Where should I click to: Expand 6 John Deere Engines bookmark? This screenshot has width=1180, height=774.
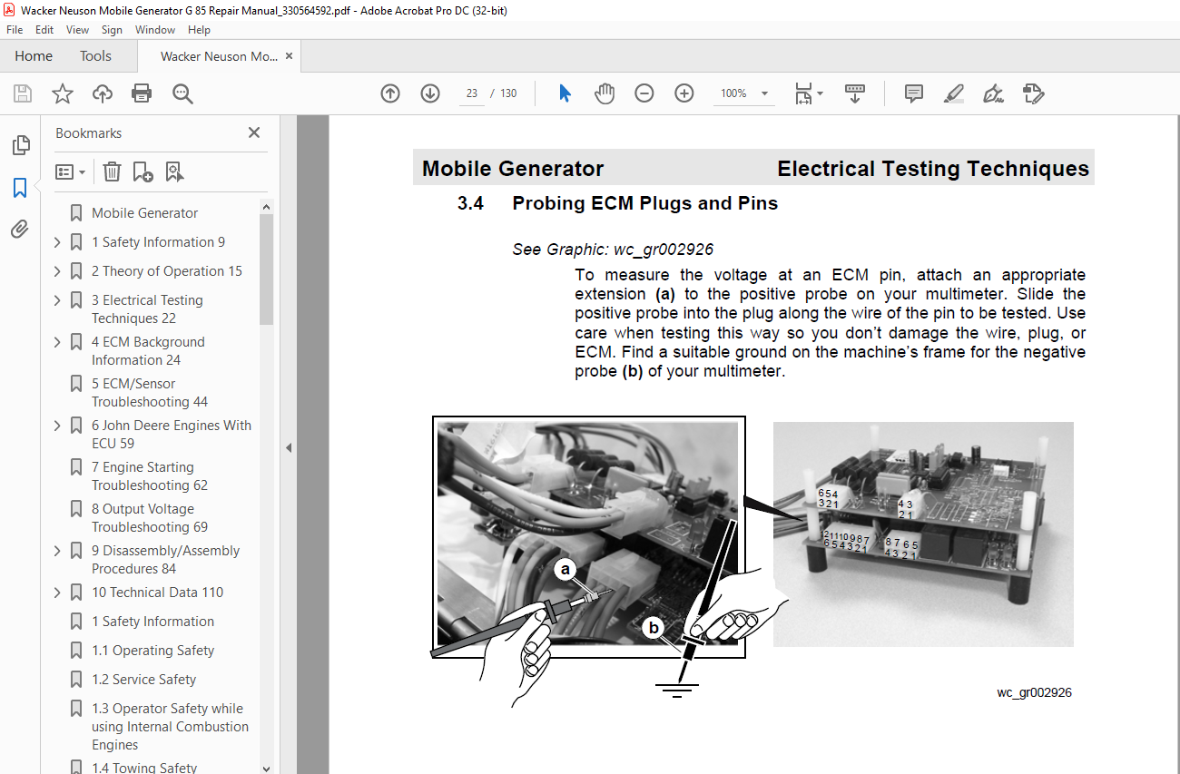[x=57, y=426]
